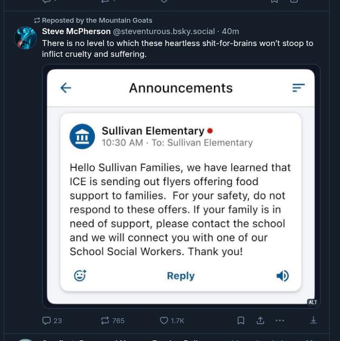340x341 pixels.
Task: Click 'Reposted by the Mountain Goats'
Action: [97, 20]
